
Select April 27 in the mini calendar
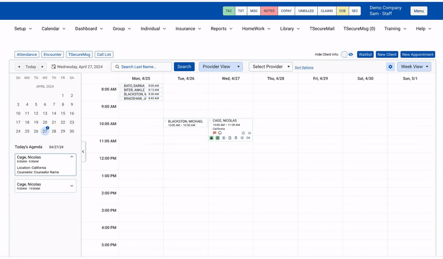click(45, 131)
